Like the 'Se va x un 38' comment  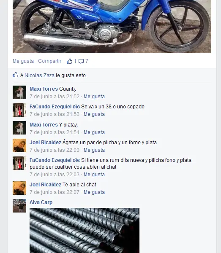coord(94,114)
